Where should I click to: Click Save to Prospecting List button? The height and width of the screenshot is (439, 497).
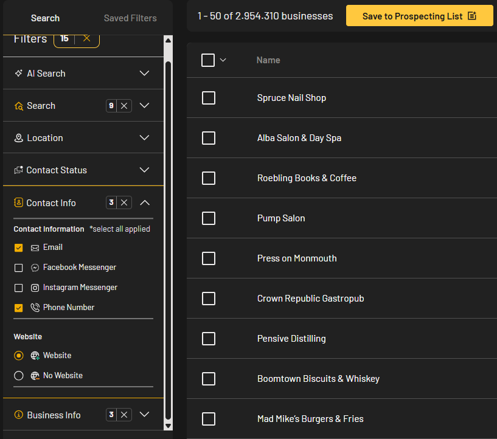(419, 16)
